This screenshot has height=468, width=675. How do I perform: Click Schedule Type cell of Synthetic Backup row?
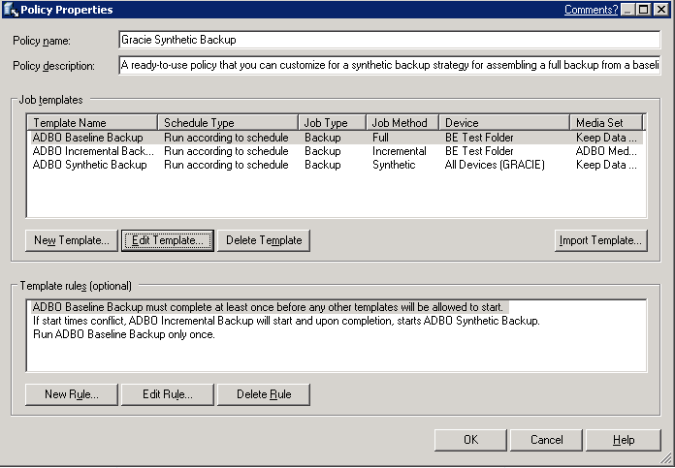click(226, 165)
